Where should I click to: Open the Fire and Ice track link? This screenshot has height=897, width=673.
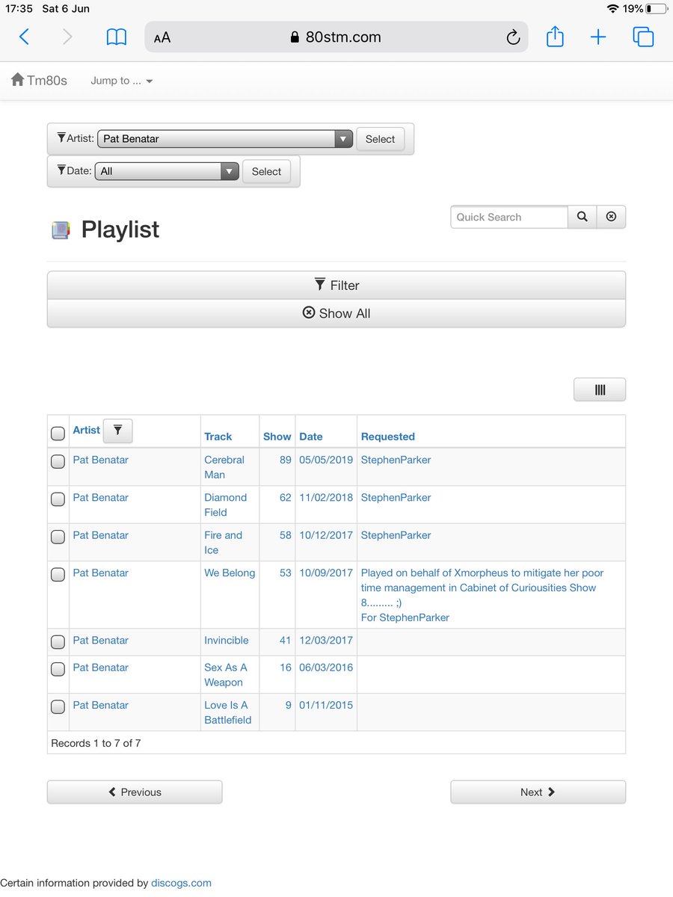tap(224, 543)
